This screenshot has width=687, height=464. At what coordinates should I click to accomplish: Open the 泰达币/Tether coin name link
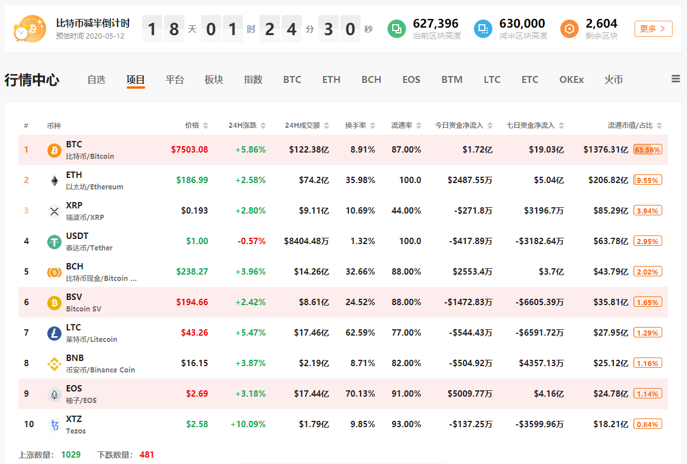pyautogui.click(x=89, y=248)
